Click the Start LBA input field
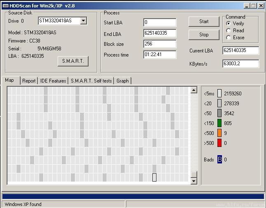Image resolution: width=266 pixels, height=208 pixels. click(160, 22)
